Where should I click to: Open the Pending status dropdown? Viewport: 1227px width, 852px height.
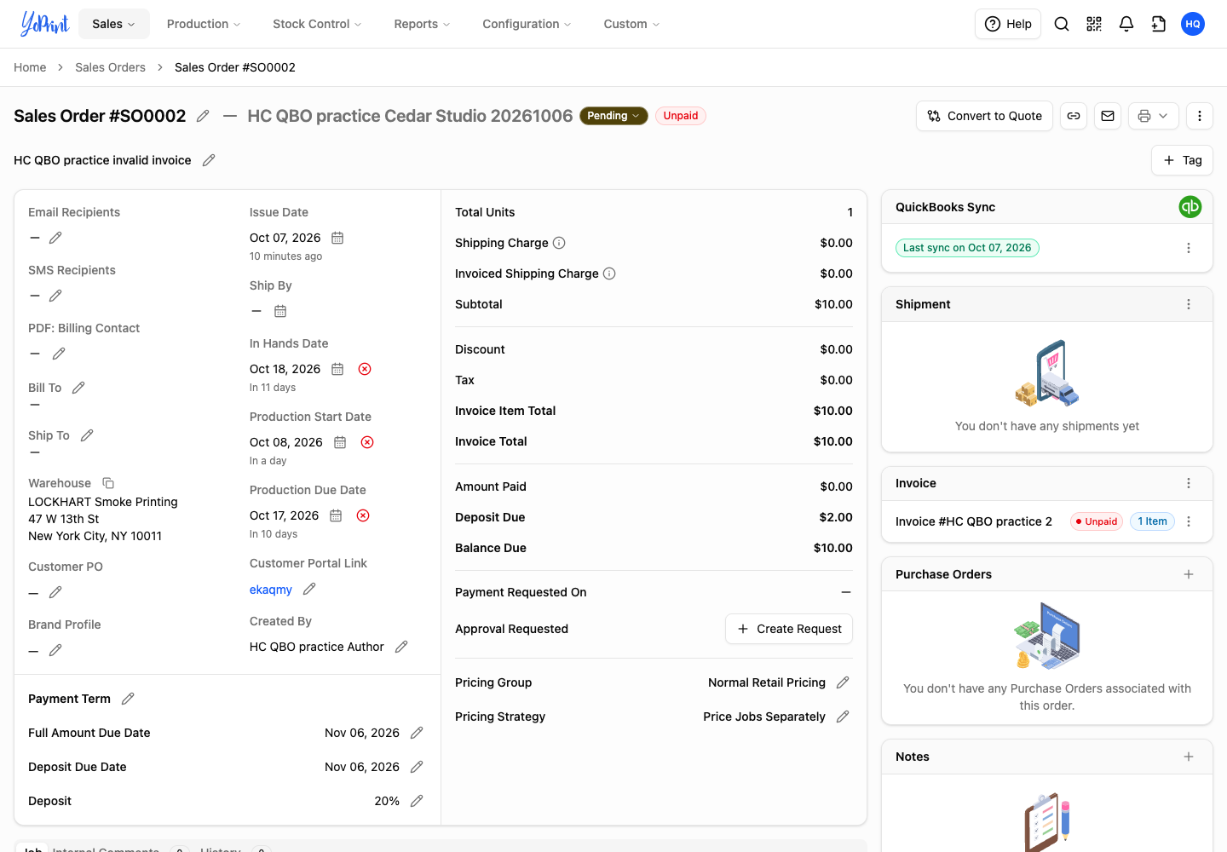click(613, 116)
